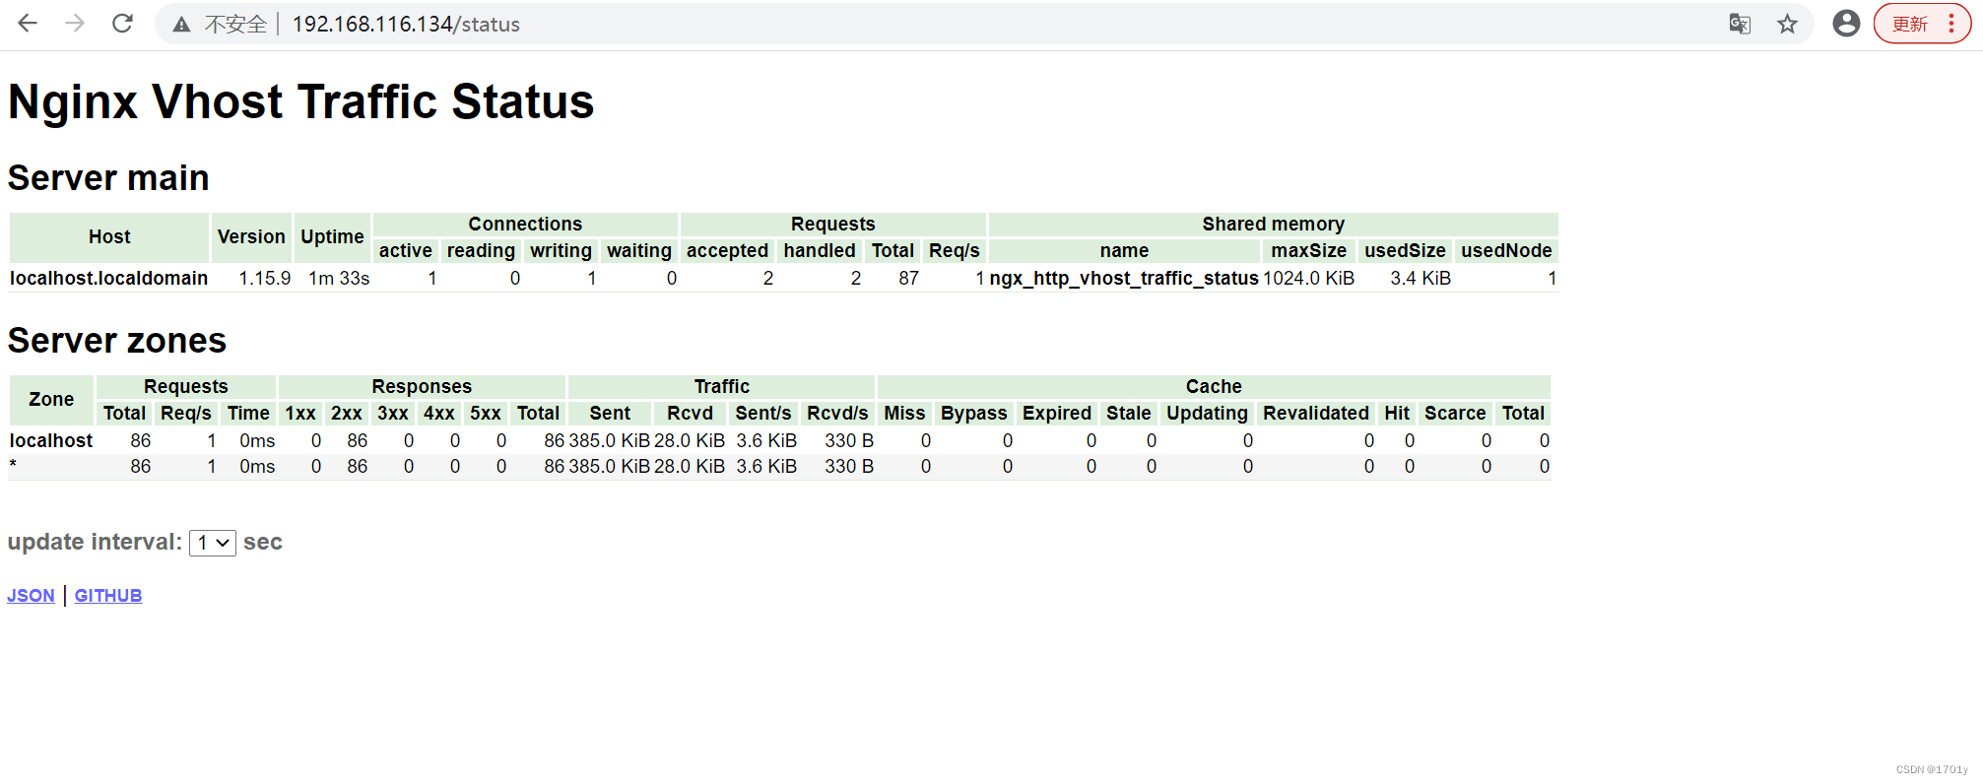Click the Bypass column header
The height and width of the screenshot is (784, 1983).
point(973,414)
